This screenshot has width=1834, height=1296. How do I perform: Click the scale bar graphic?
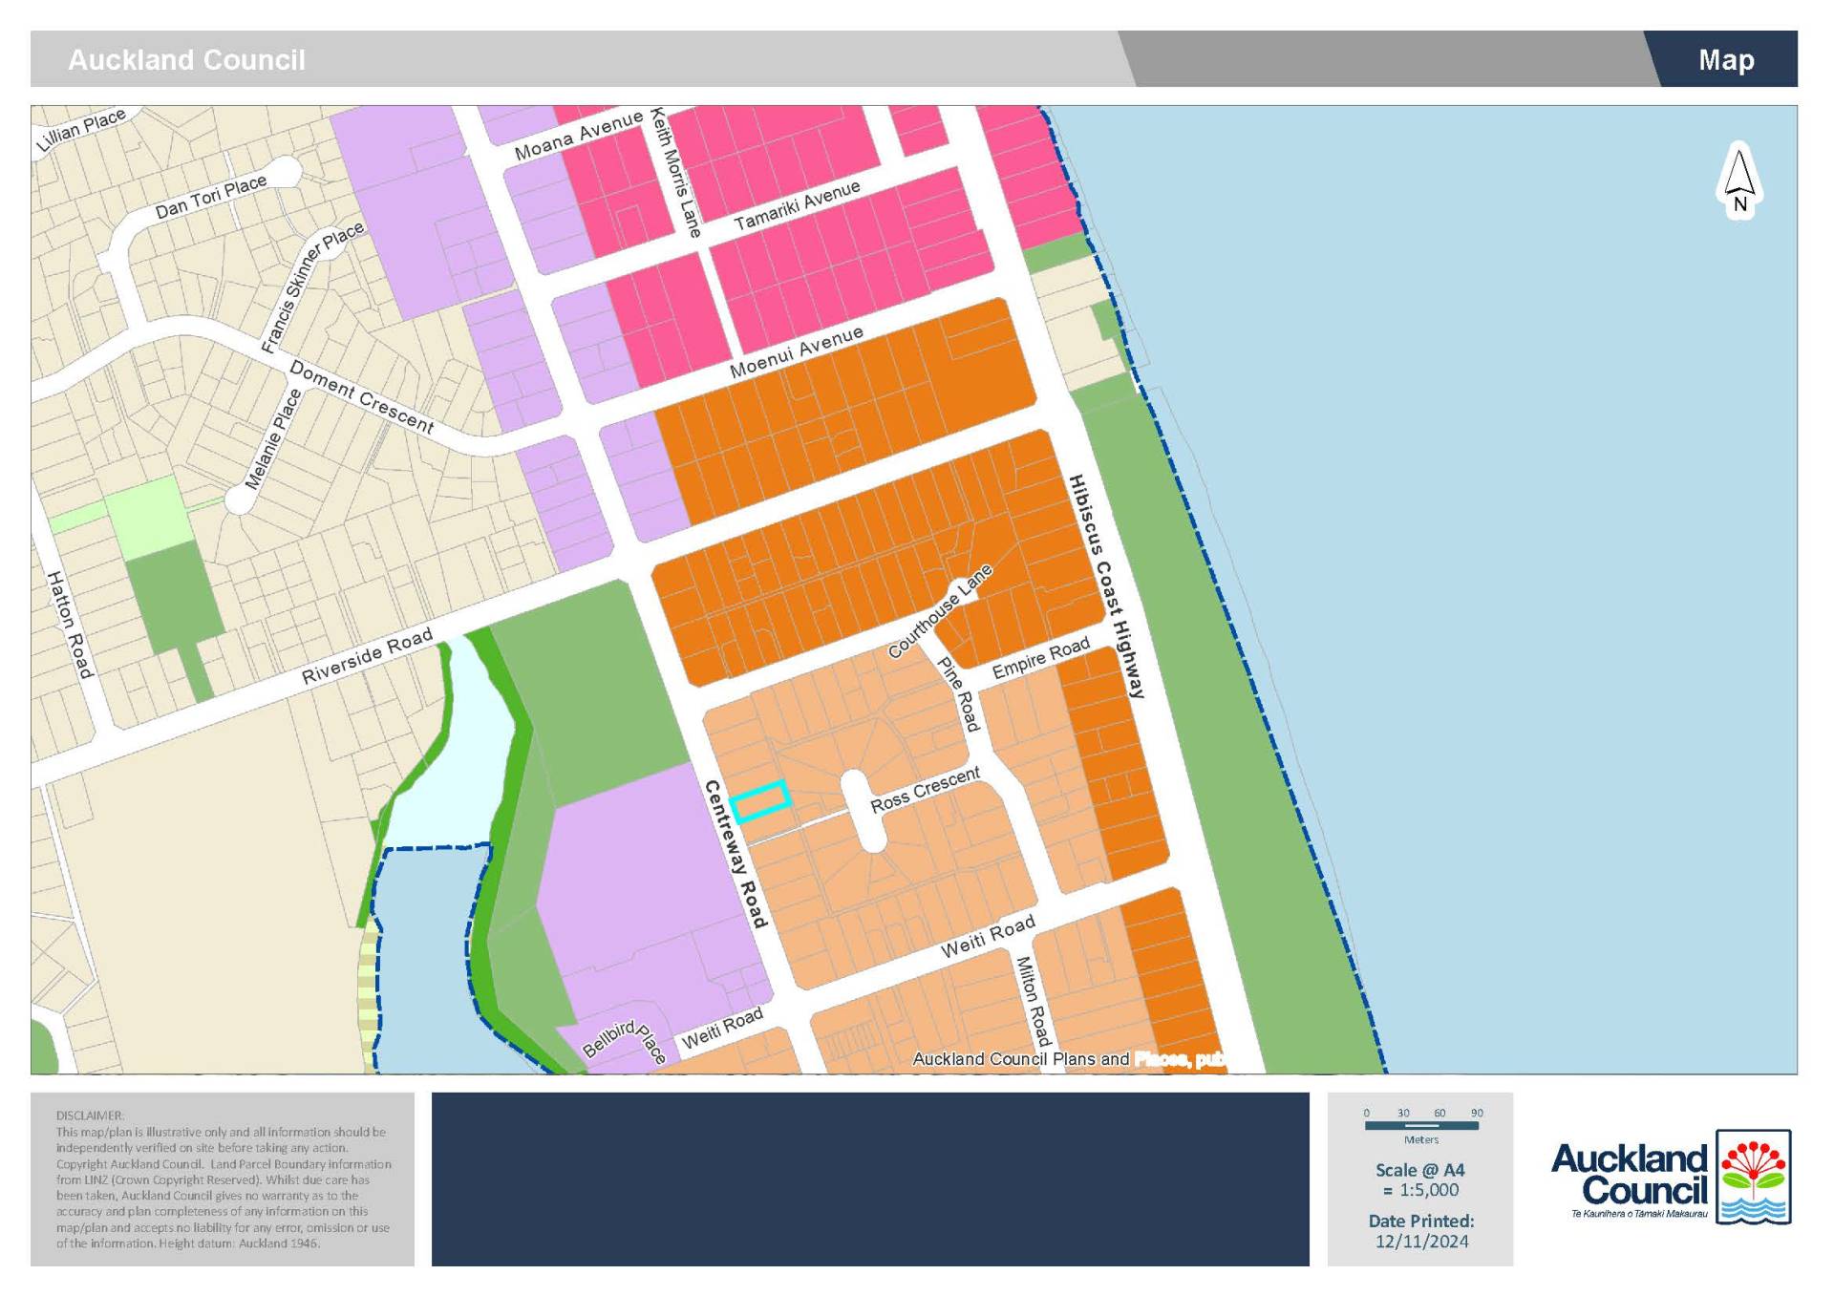pos(1420,1125)
